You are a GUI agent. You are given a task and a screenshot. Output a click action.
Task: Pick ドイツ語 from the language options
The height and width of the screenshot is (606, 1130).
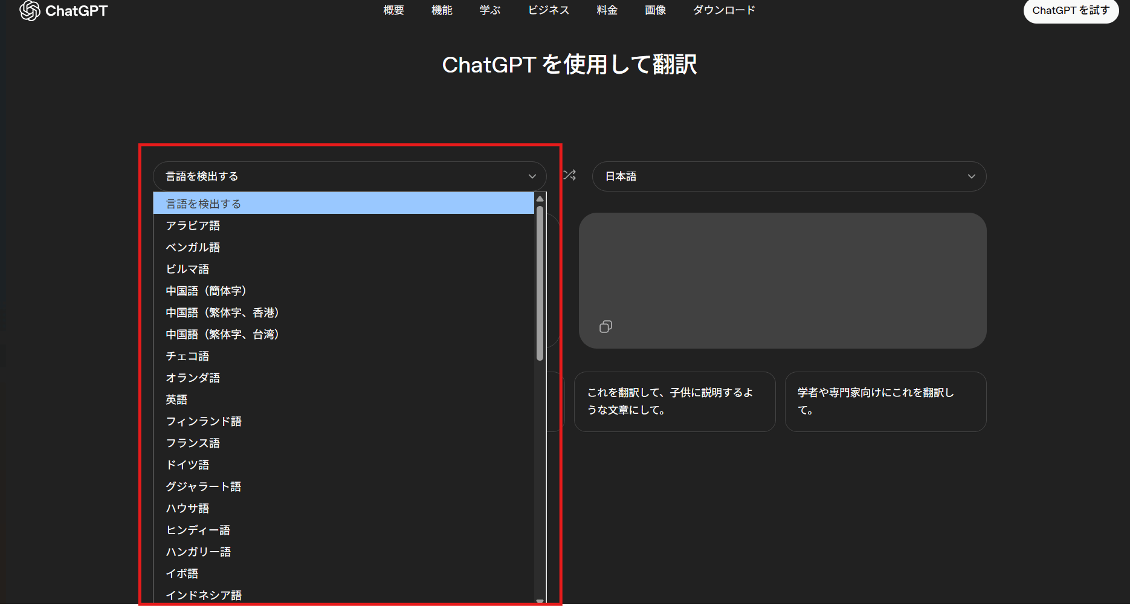(x=188, y=465)
